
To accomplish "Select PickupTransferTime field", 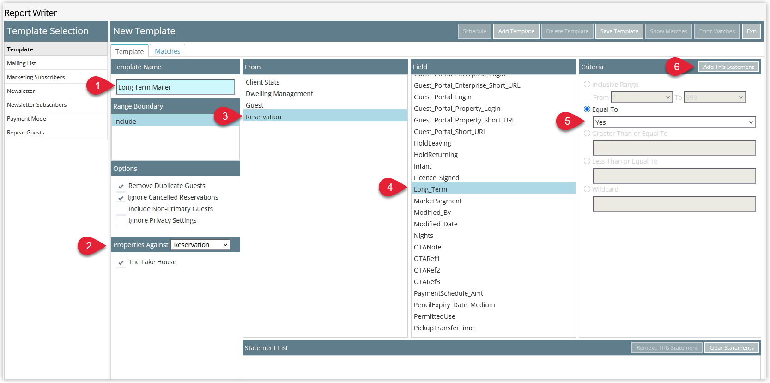I will (x=493, y=328).
